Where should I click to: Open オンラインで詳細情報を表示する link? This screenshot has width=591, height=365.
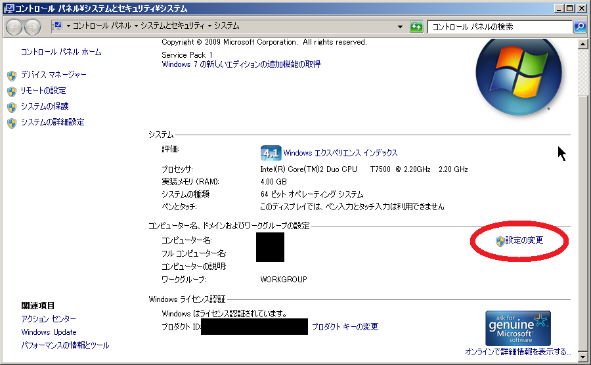click(x=518, y=352)
